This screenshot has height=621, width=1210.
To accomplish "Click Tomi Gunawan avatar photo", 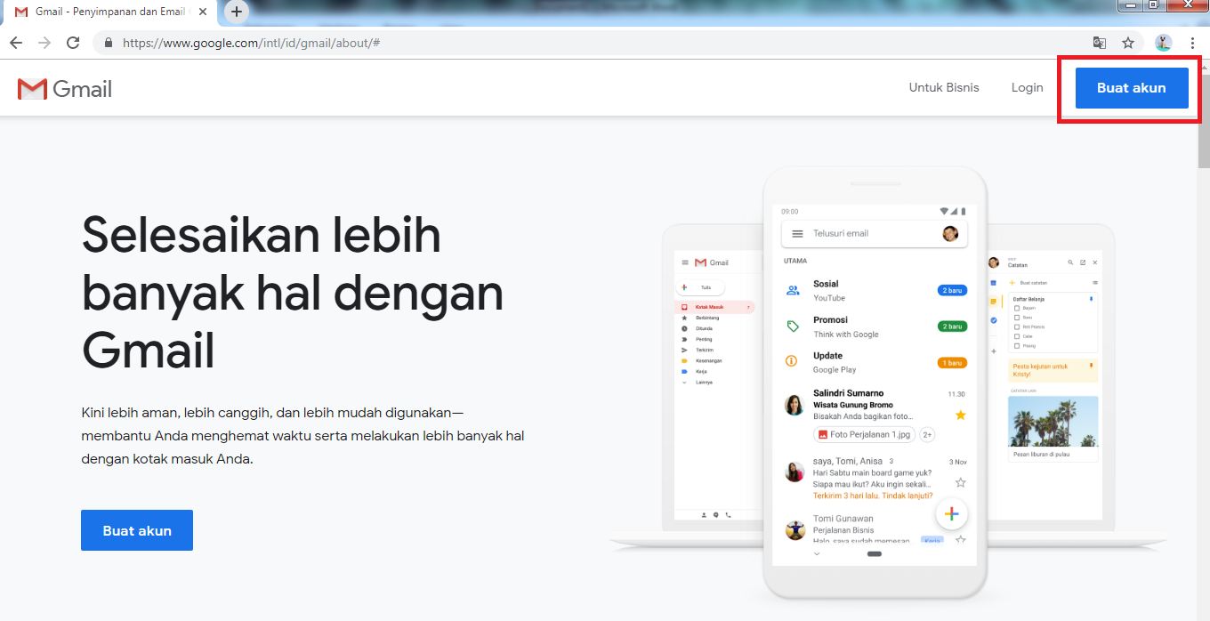I will [795, 530].
